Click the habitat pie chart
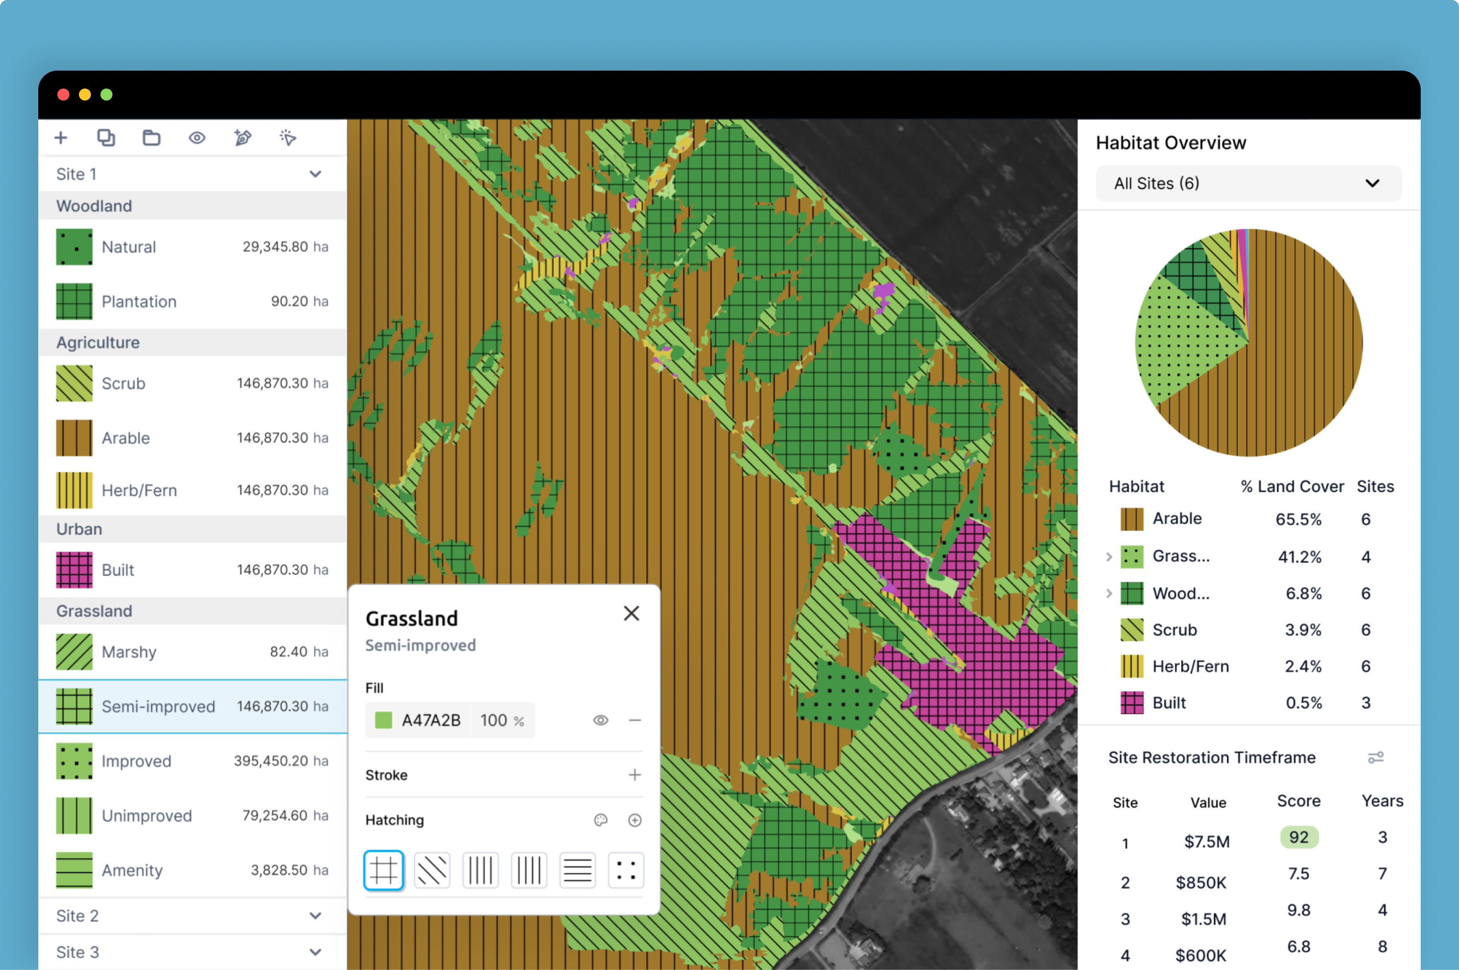 pos(1249,343)
